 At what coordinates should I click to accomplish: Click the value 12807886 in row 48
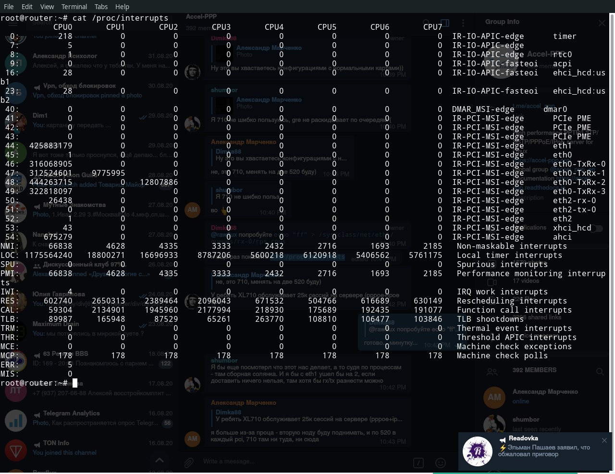click(x=159, y=182)
